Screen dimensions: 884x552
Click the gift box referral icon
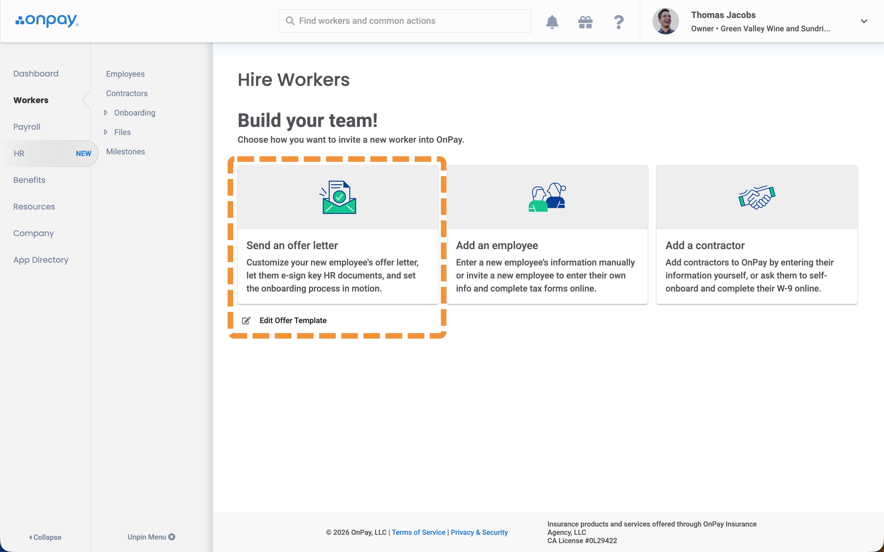pos(585,22)
